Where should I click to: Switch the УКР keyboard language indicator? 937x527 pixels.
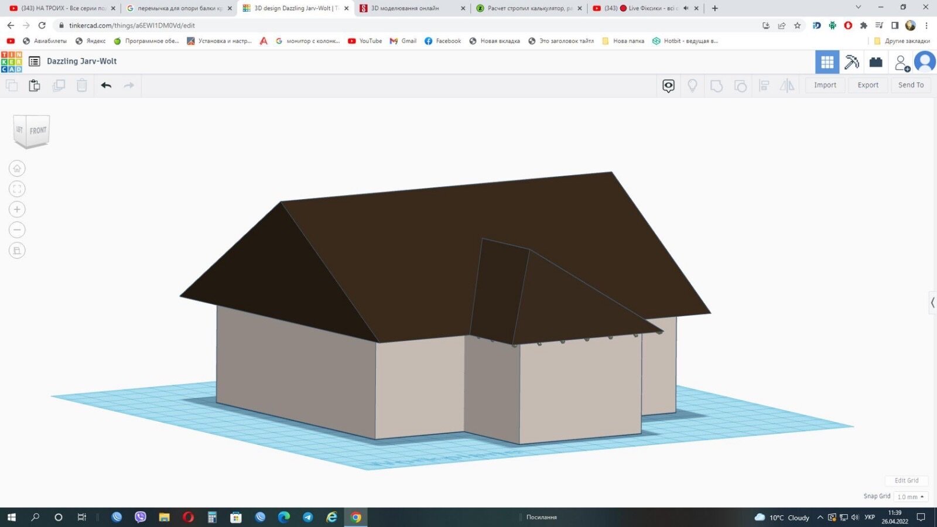coord(870,517)
